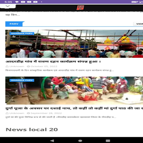Click the clock icon next to September 28, 2022
The width and height of the screenshot is (143, 143).
pos(28,113)
